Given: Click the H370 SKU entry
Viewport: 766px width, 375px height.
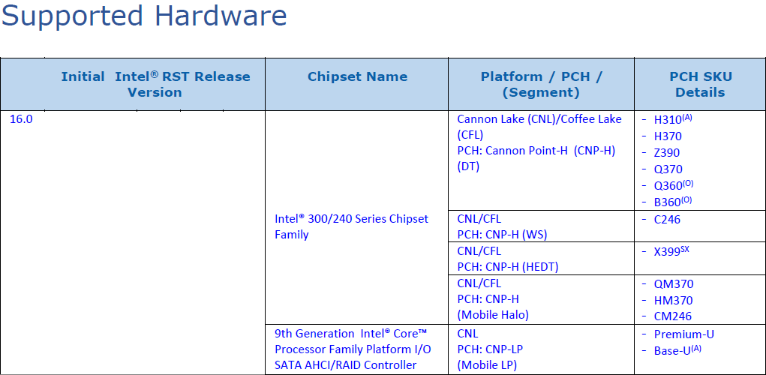Looking at the screenshot, I should click(x=668, y=136).
